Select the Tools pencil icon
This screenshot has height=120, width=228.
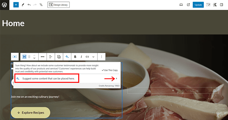tap(23, 5)
